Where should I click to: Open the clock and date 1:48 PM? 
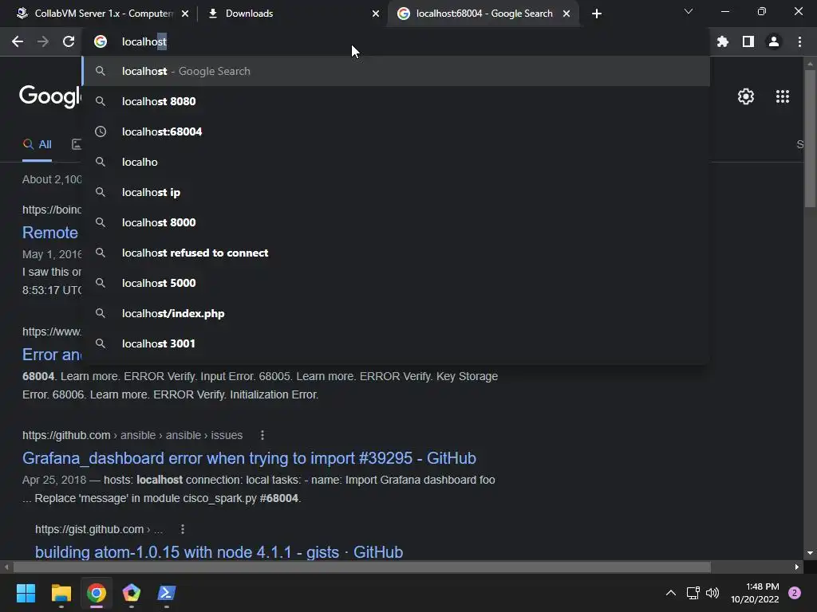755,593
